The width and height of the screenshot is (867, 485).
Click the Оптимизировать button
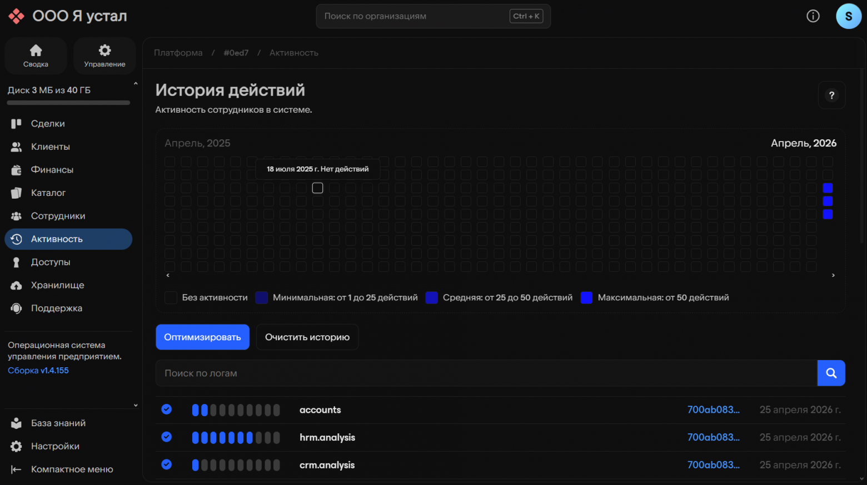click(x=202, y=337)
